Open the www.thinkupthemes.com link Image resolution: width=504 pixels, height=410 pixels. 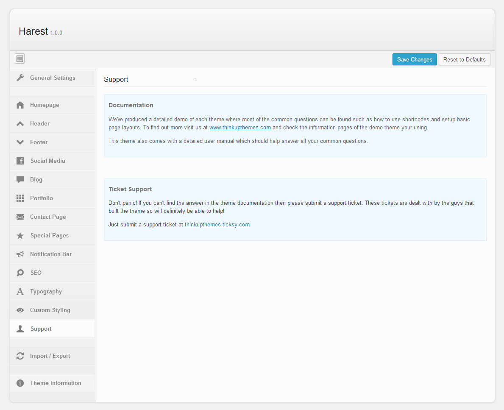tap(240, 128)
